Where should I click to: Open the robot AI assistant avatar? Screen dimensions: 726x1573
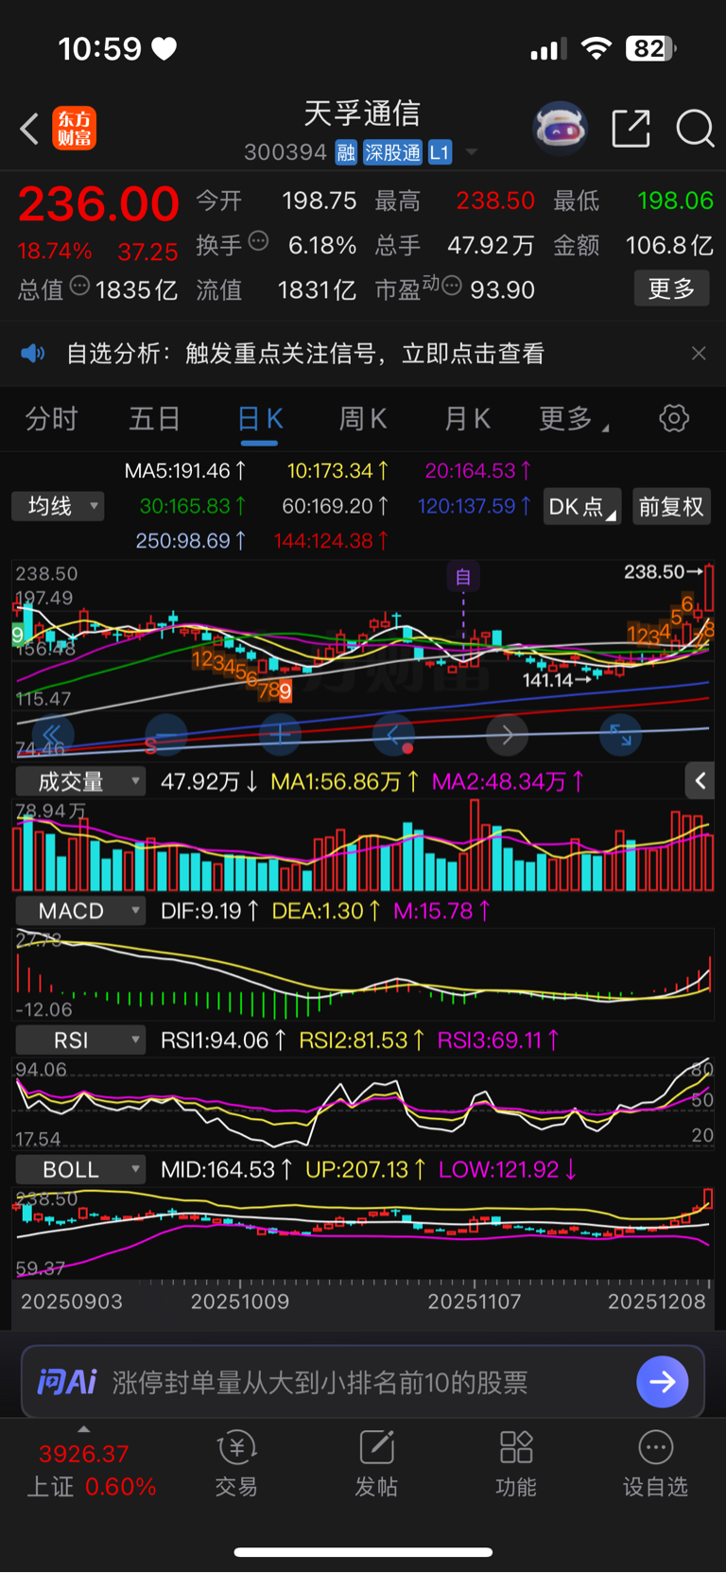click(561, 128)
